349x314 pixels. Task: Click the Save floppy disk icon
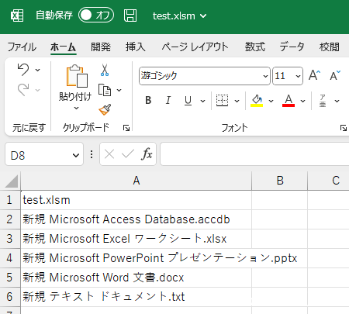(x=130, y=16)
